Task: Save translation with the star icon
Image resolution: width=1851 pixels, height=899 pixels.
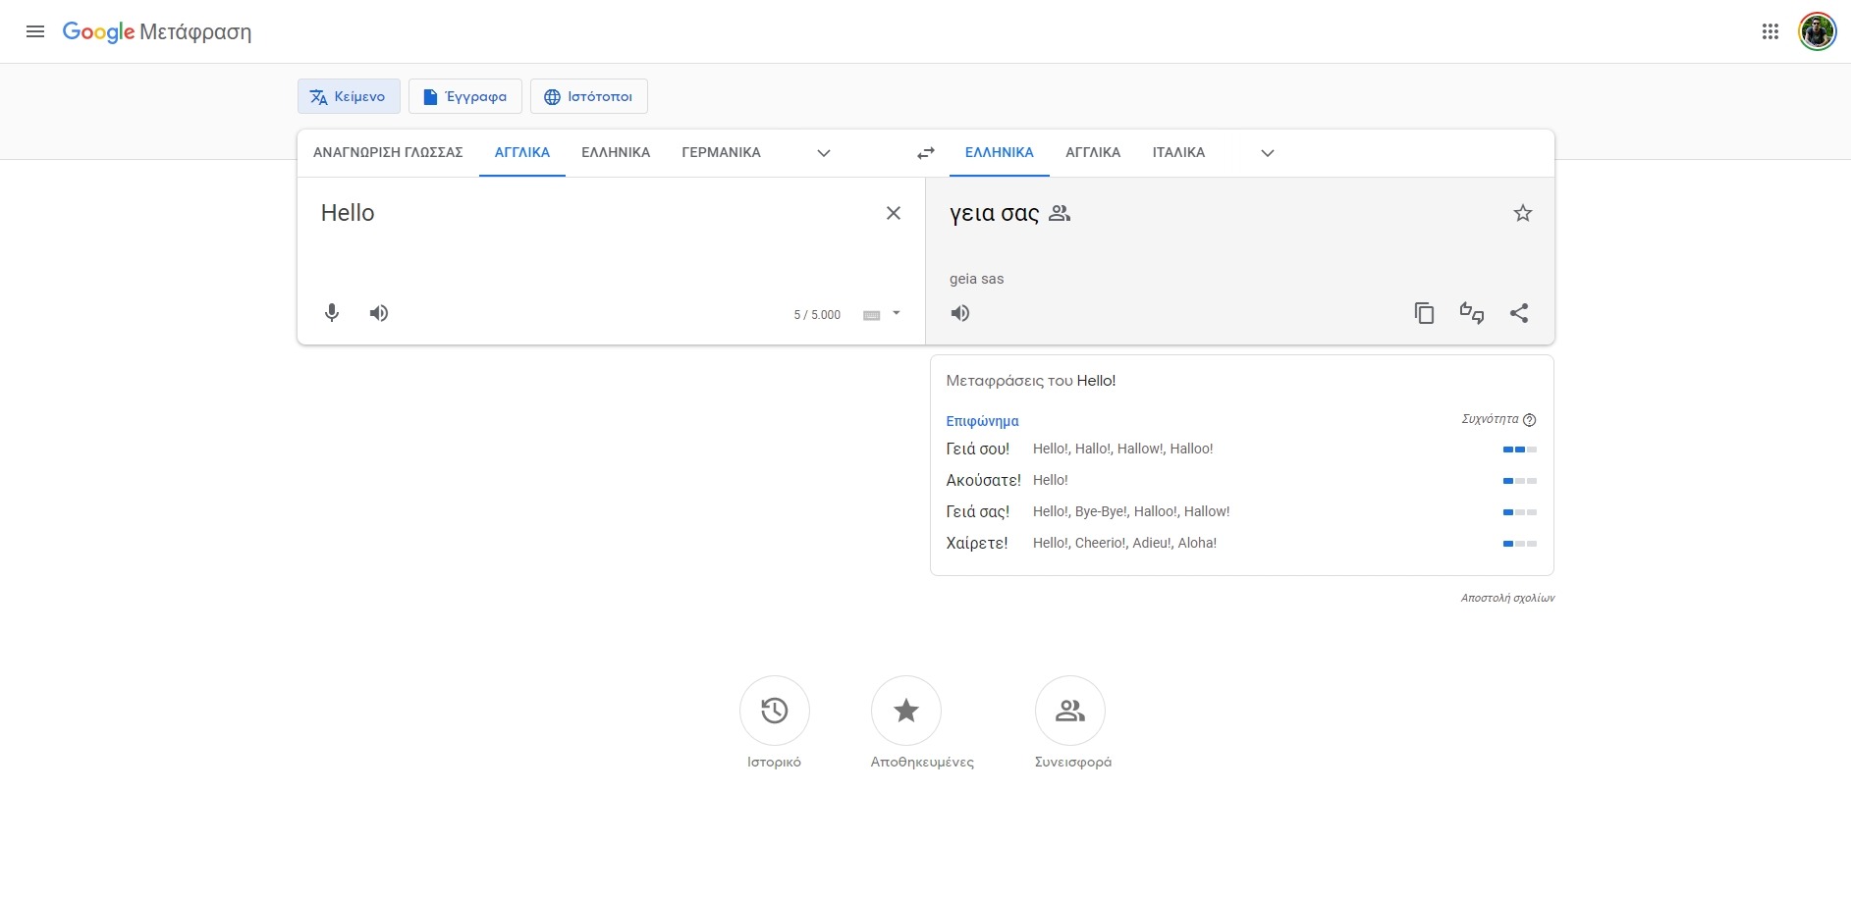Action: point(1522,213)
